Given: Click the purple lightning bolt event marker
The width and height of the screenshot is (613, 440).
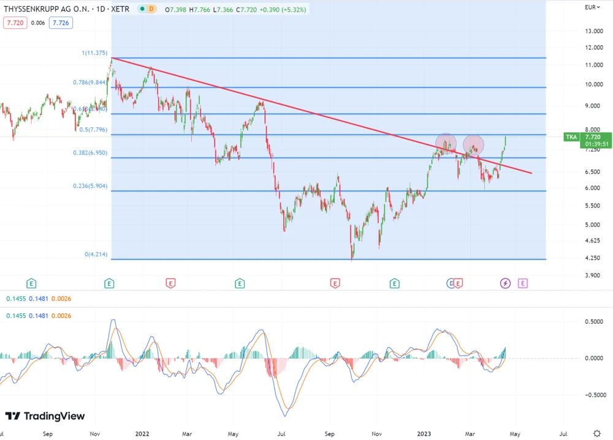Looking at the screenshot, I should (505, 283).
